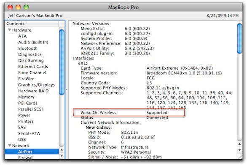Click the "-51 dBm / -92 dBm" value
The image size is (247, 165).
click(141, 157)
